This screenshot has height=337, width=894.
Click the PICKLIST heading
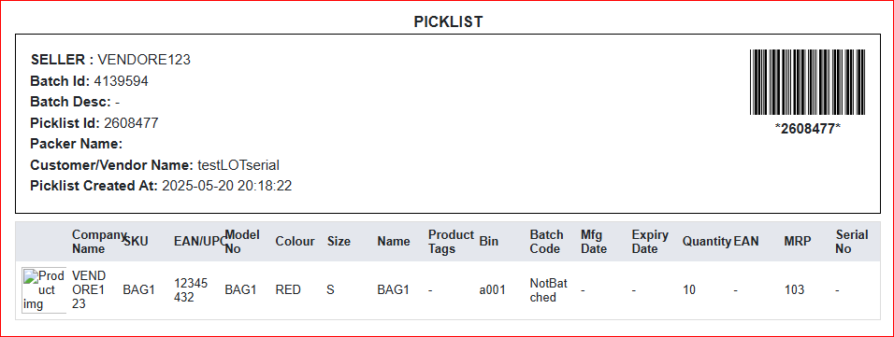click(x=448, y=21)
